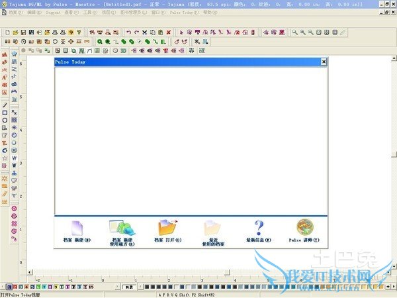
Task: Toggle the grid display icon
Action: click(97, 51)
